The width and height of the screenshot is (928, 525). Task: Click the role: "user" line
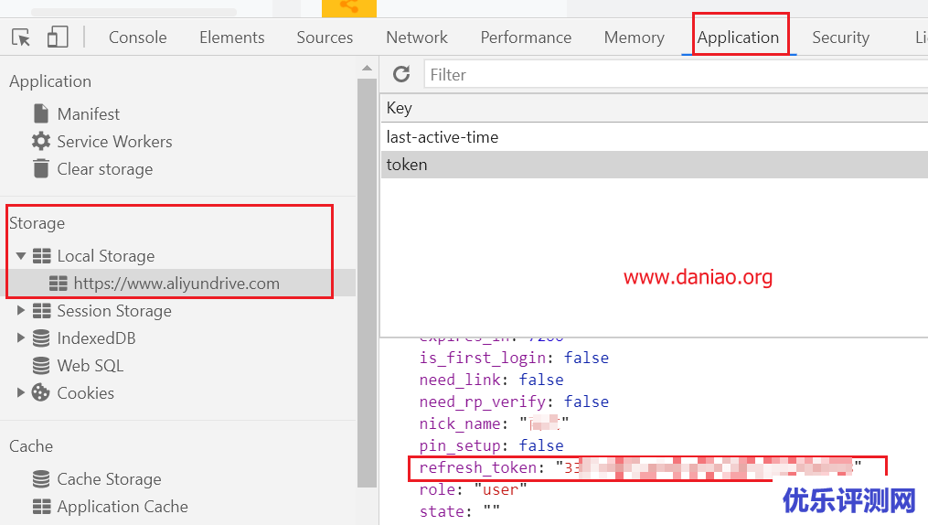pos(473,489)
